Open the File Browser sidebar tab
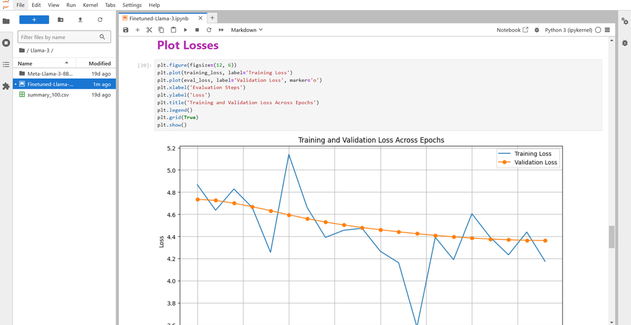Image resolution: width=631 pixels, height=325 pixels. coord(6,21)
